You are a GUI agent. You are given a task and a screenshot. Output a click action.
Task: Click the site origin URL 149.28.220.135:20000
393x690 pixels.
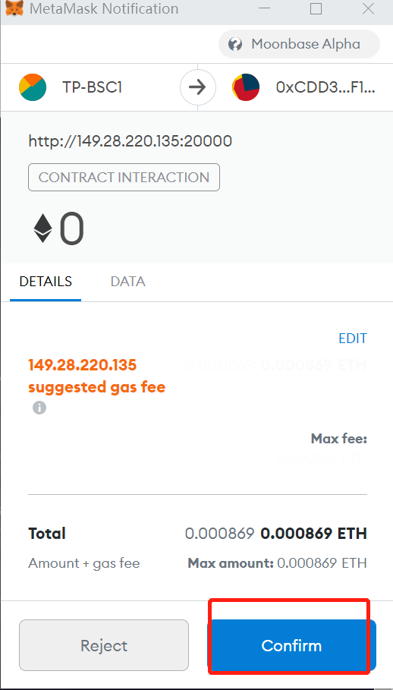point(130,141)
